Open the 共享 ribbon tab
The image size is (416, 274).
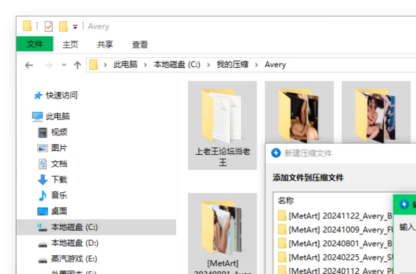point(105,44)
